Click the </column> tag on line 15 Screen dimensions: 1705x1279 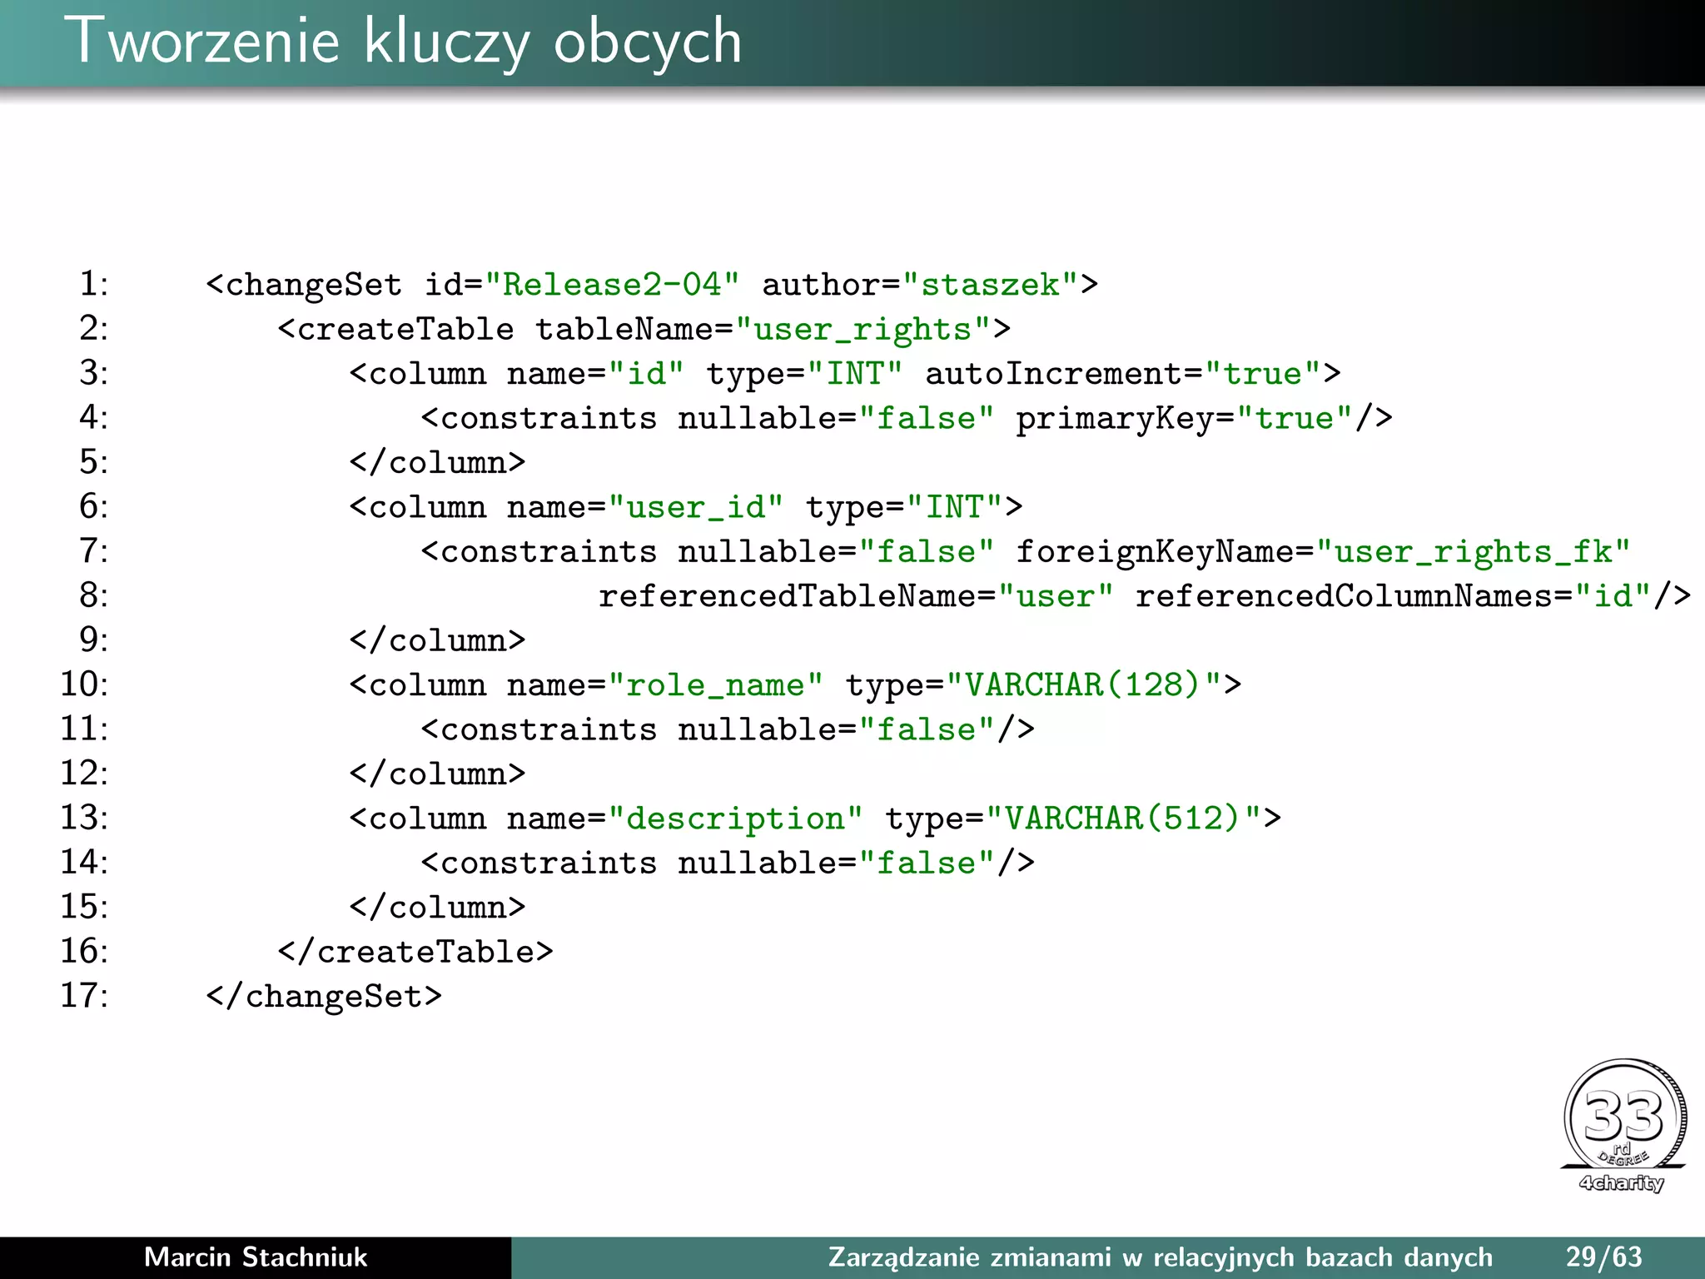(438, 908)
